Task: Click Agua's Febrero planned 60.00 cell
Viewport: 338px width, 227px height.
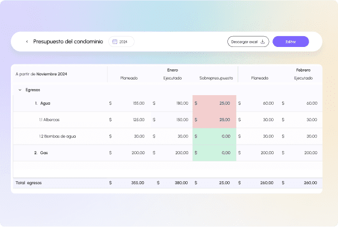Action: [258, 104]
